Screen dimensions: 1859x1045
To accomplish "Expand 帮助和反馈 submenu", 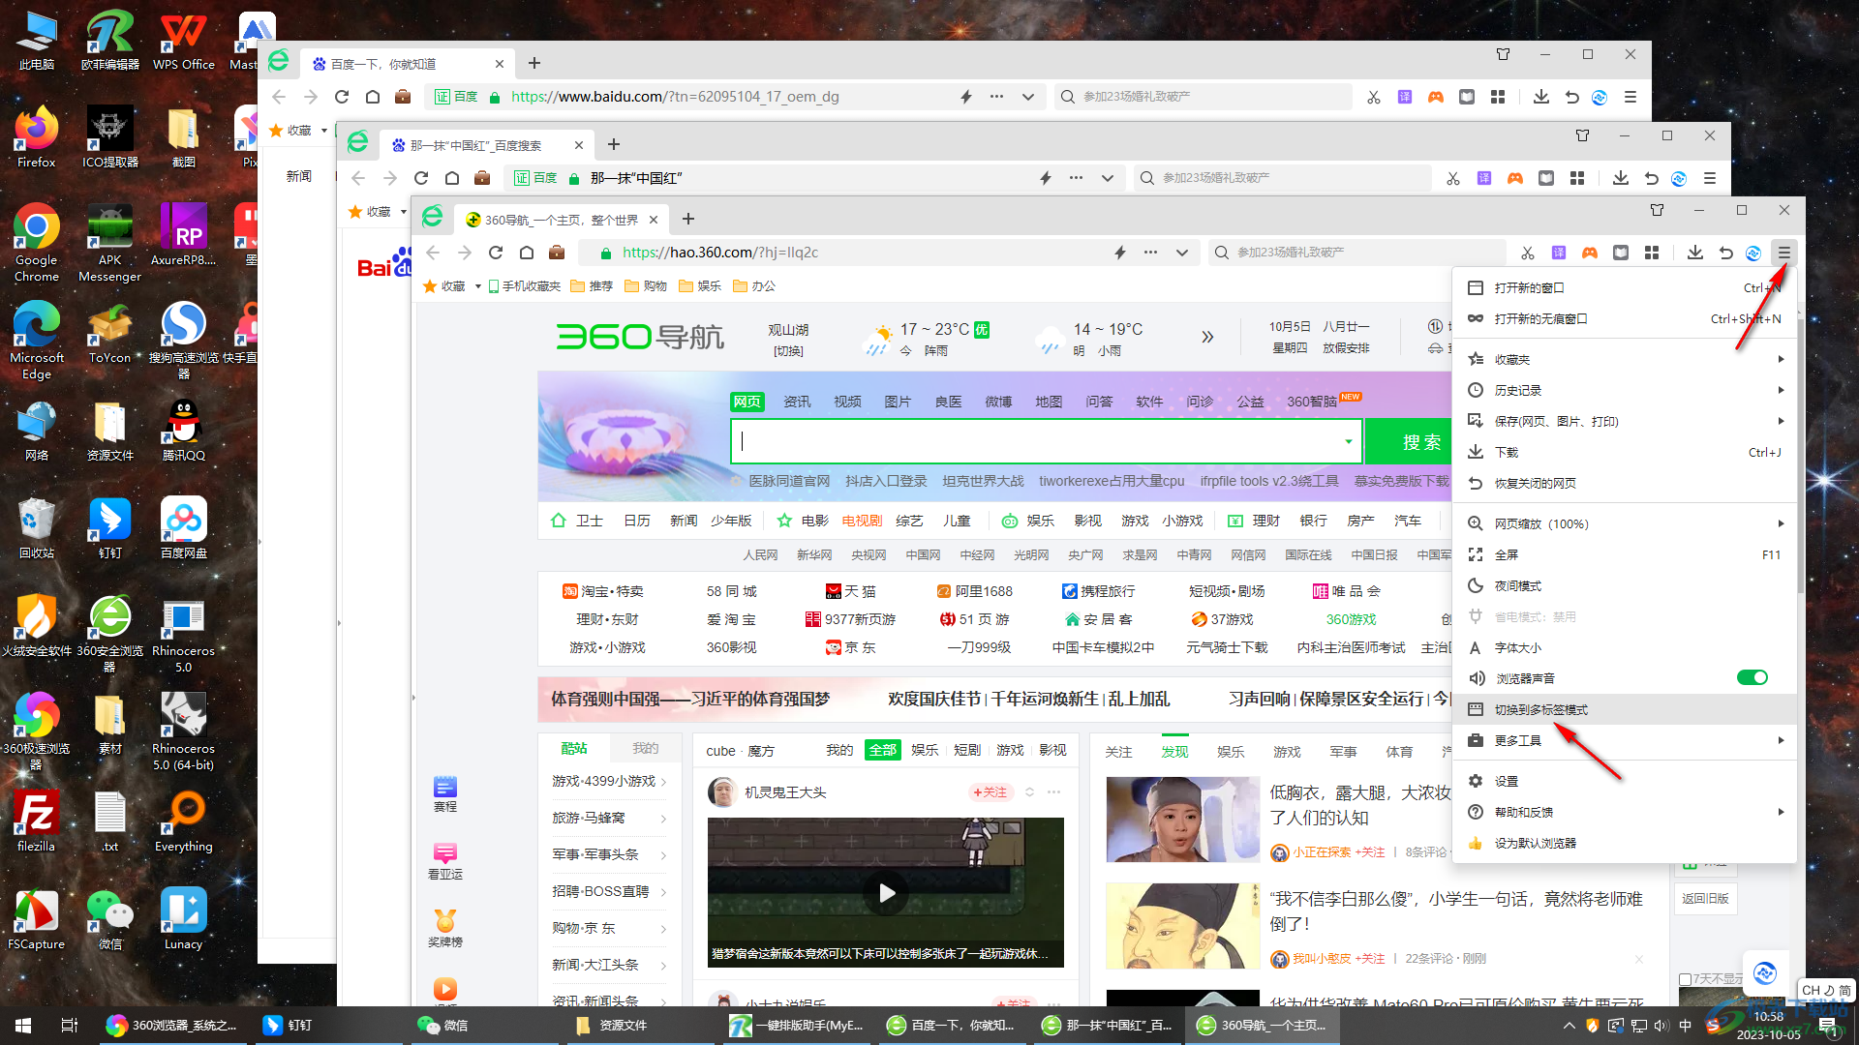I will pyautogui.click(x=1625, y=812).
